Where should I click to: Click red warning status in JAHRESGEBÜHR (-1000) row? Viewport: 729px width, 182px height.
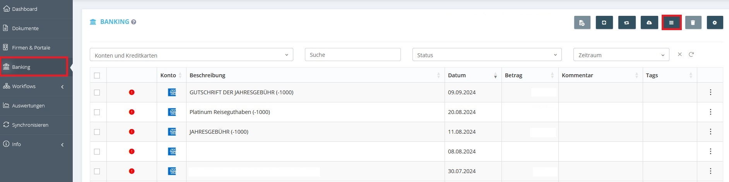coord(132,132)
